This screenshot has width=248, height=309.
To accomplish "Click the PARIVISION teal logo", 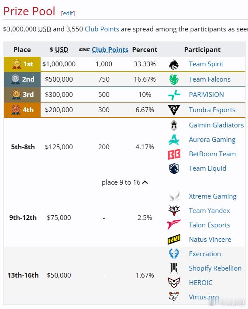I will pos(174,95).
